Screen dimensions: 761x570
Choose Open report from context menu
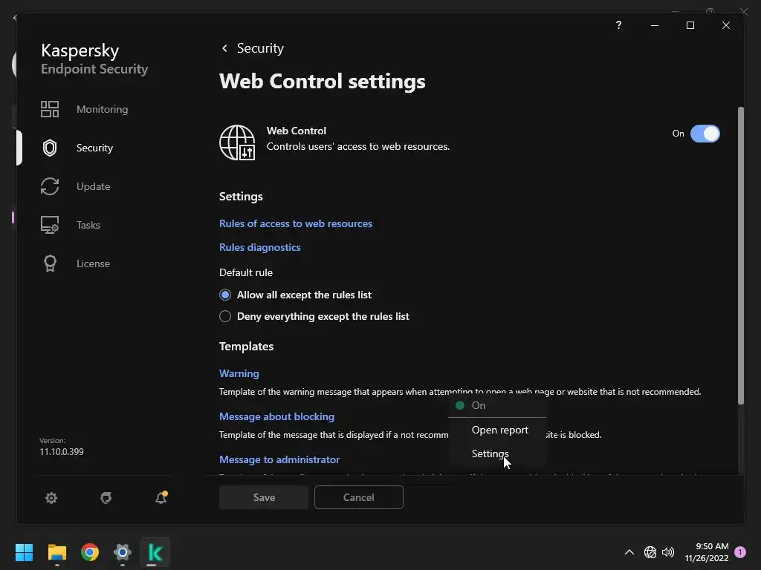500,430
